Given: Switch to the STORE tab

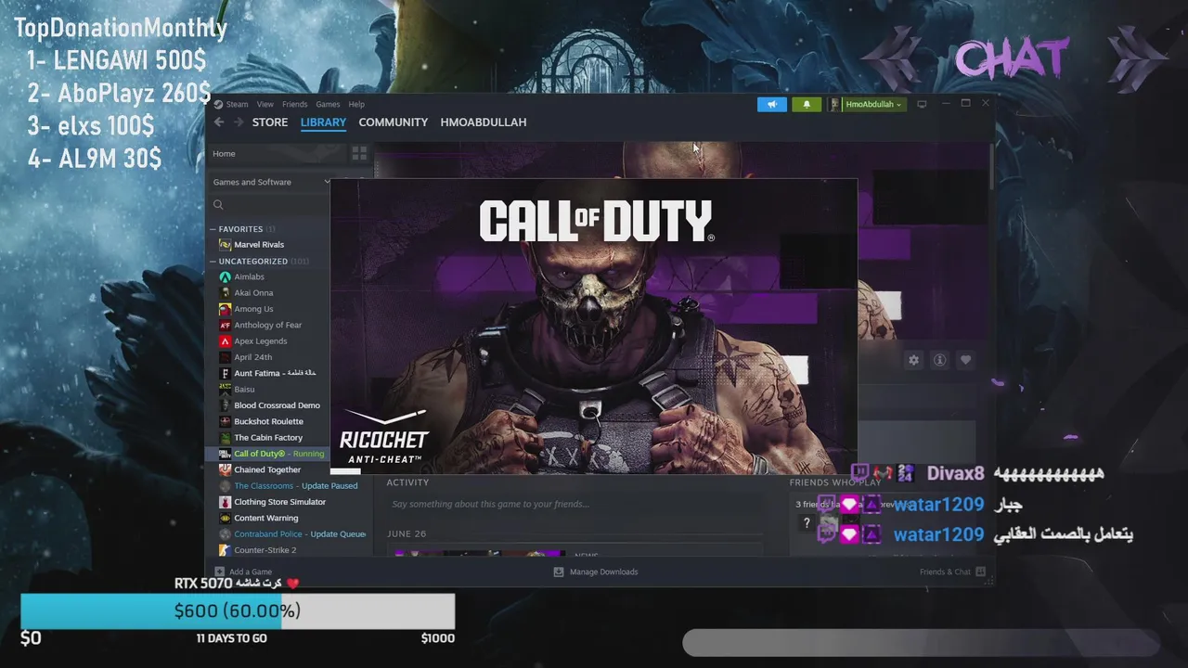Looking at the screenshot, I should click(x=270, y=122).
